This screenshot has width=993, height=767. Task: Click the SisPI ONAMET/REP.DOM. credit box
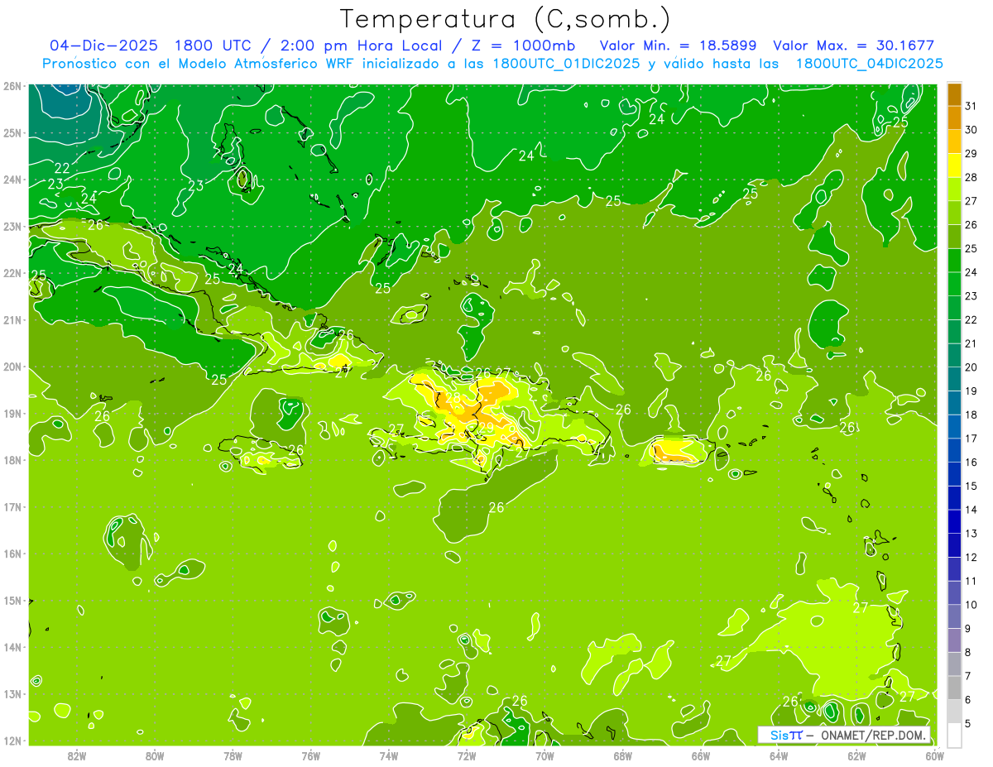tap(844, 735)
